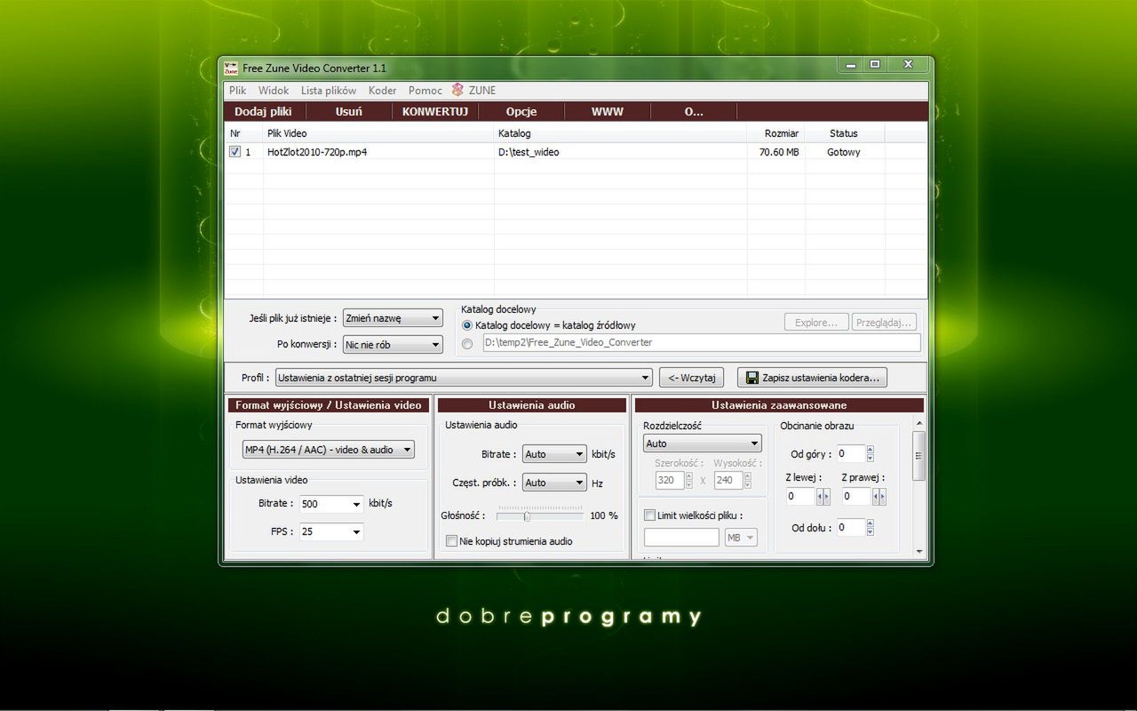Viewport: 1137px width, 711px height.
Task: Select custom target directory radio button
Action: [x=467, y=344]
